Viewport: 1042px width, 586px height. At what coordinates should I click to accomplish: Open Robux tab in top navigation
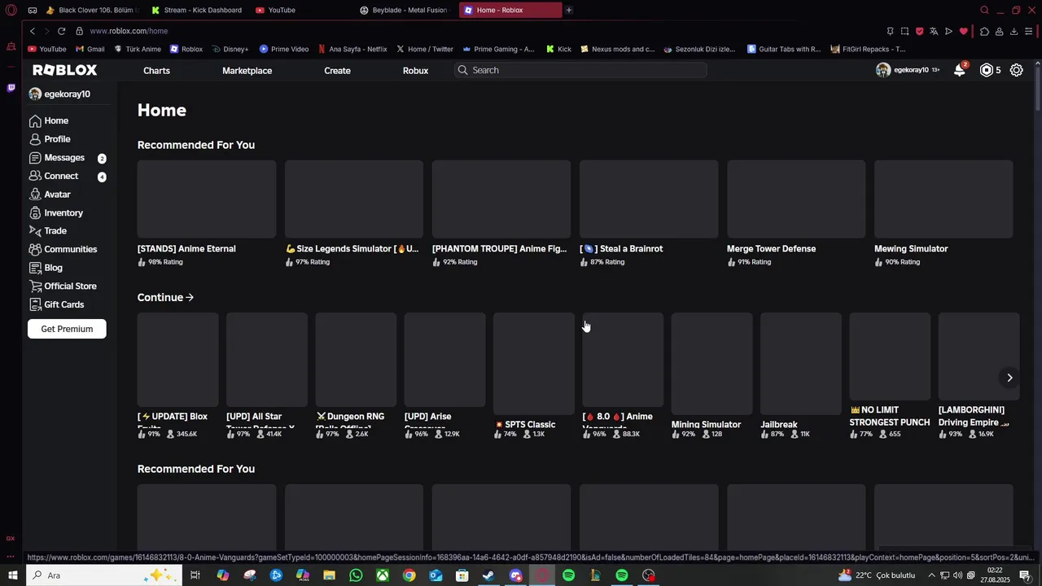[415, 70]
